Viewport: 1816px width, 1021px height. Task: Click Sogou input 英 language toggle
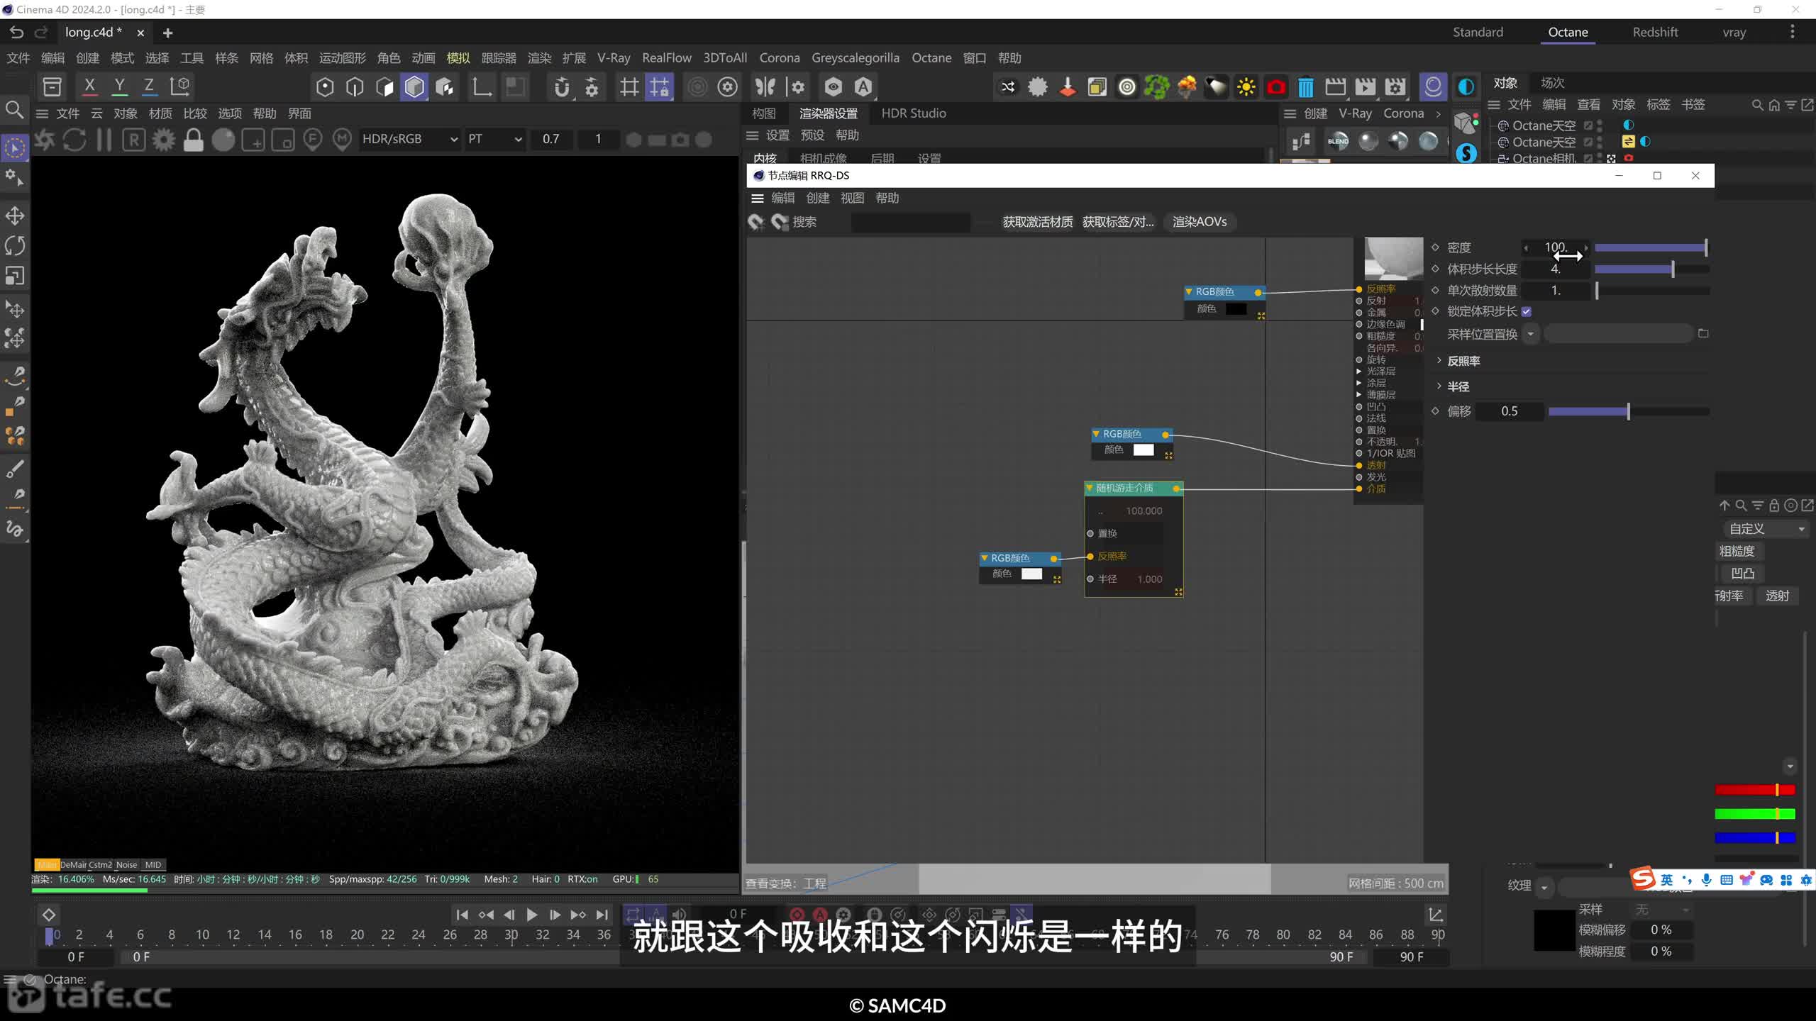tap(1666, 880)
